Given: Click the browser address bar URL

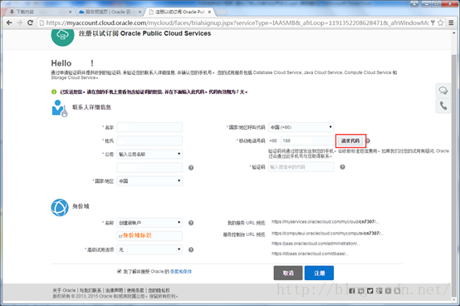Looking at the screenshot, I should click(237, 22).
